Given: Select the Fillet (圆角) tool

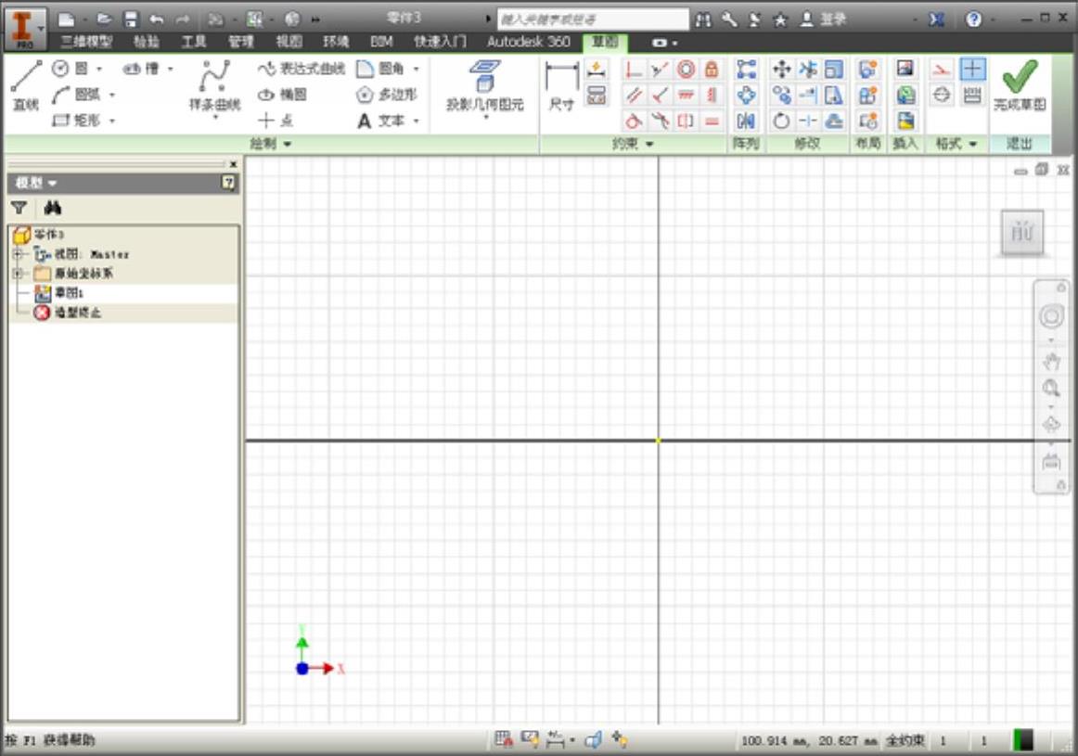Looking at the screenshot, I should pos(379,68).
